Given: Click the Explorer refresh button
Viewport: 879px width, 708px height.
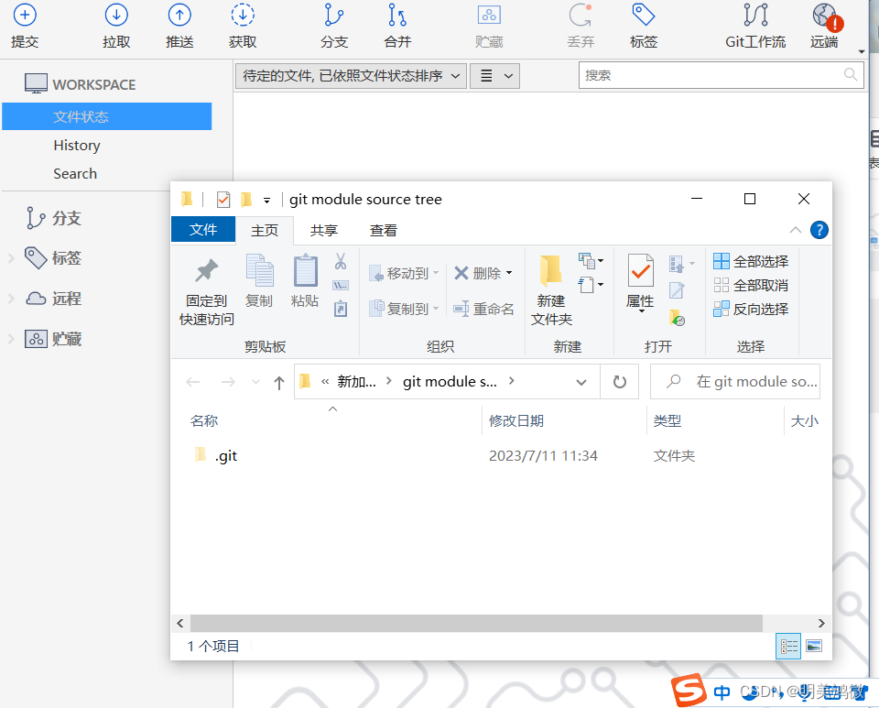Looking at the screenshot, I should 620,382.
